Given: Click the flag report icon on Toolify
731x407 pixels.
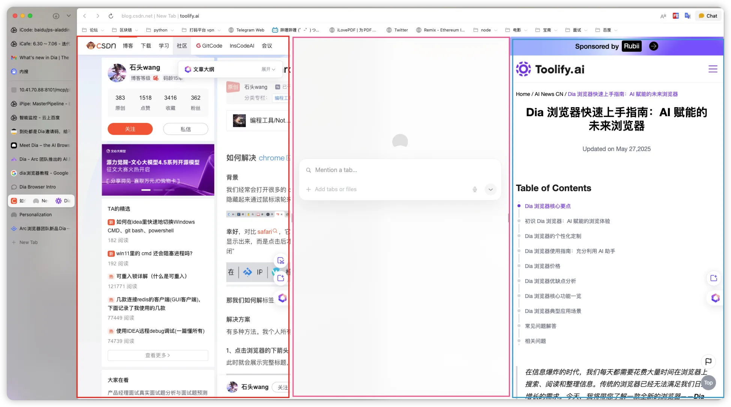Looking at the screenshot, I should (708, 361).
